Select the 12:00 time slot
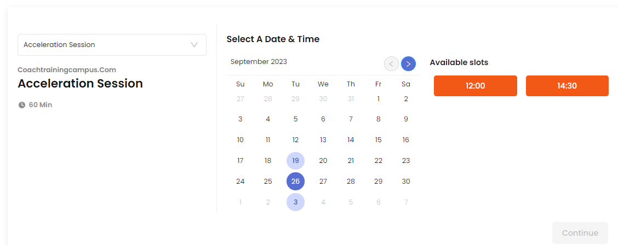This screenshot has height=245, width=618. [476, 86]
